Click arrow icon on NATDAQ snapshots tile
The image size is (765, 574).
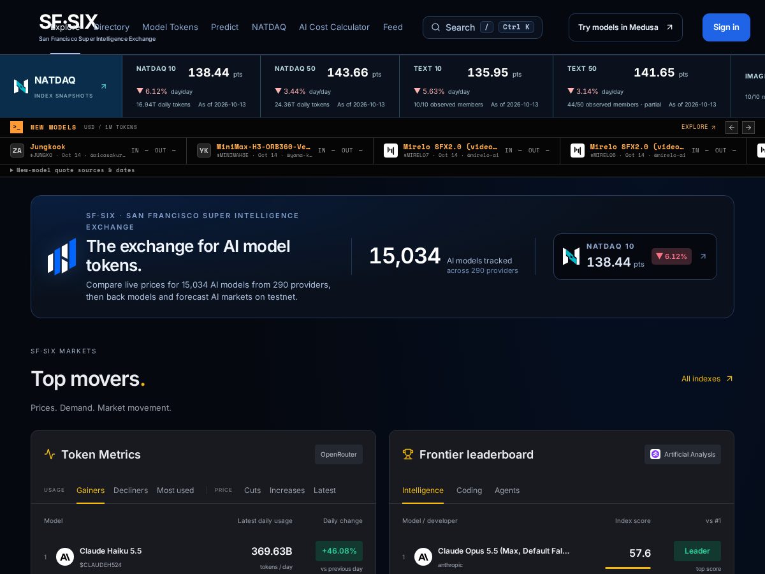pos(104,86)
